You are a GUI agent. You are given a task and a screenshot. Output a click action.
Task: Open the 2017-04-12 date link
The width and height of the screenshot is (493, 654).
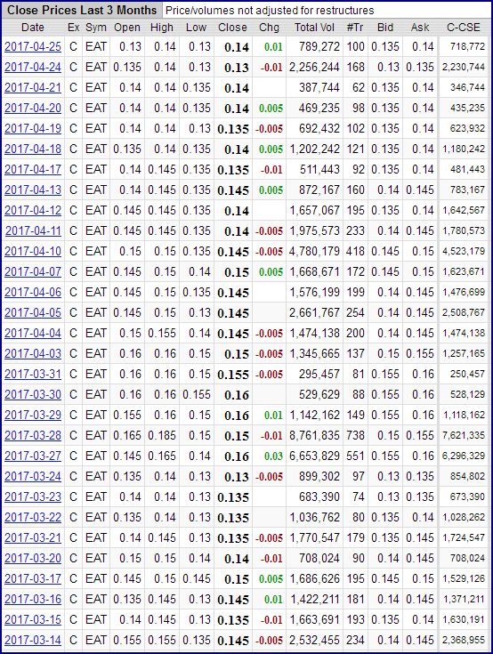tap(33, 210)
